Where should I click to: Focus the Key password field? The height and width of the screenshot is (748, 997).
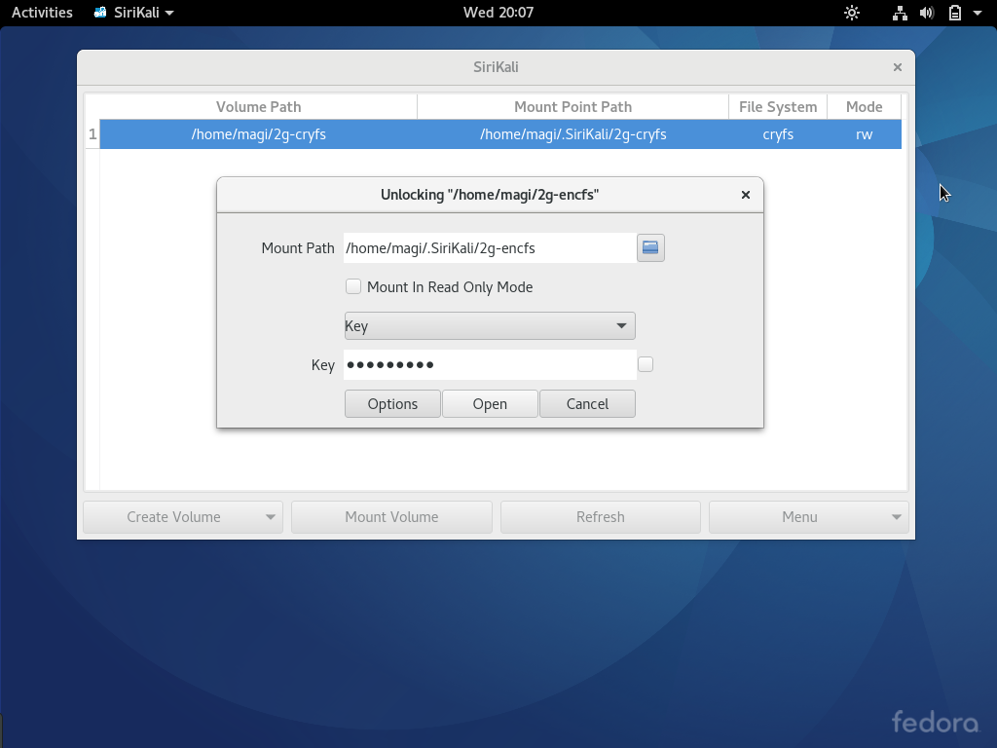pyautogui.click(x=490, y=364)
